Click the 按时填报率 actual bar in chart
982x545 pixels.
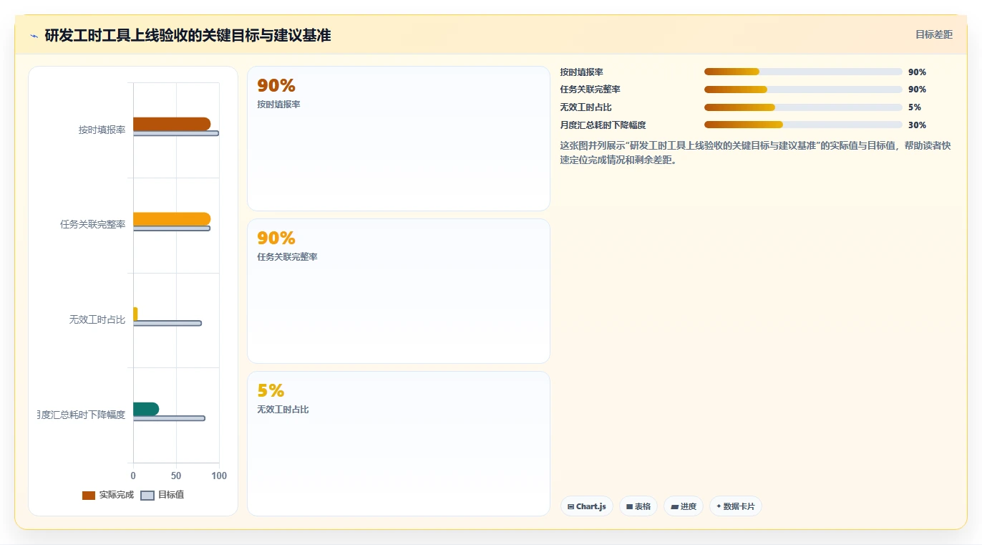point(172,124)
